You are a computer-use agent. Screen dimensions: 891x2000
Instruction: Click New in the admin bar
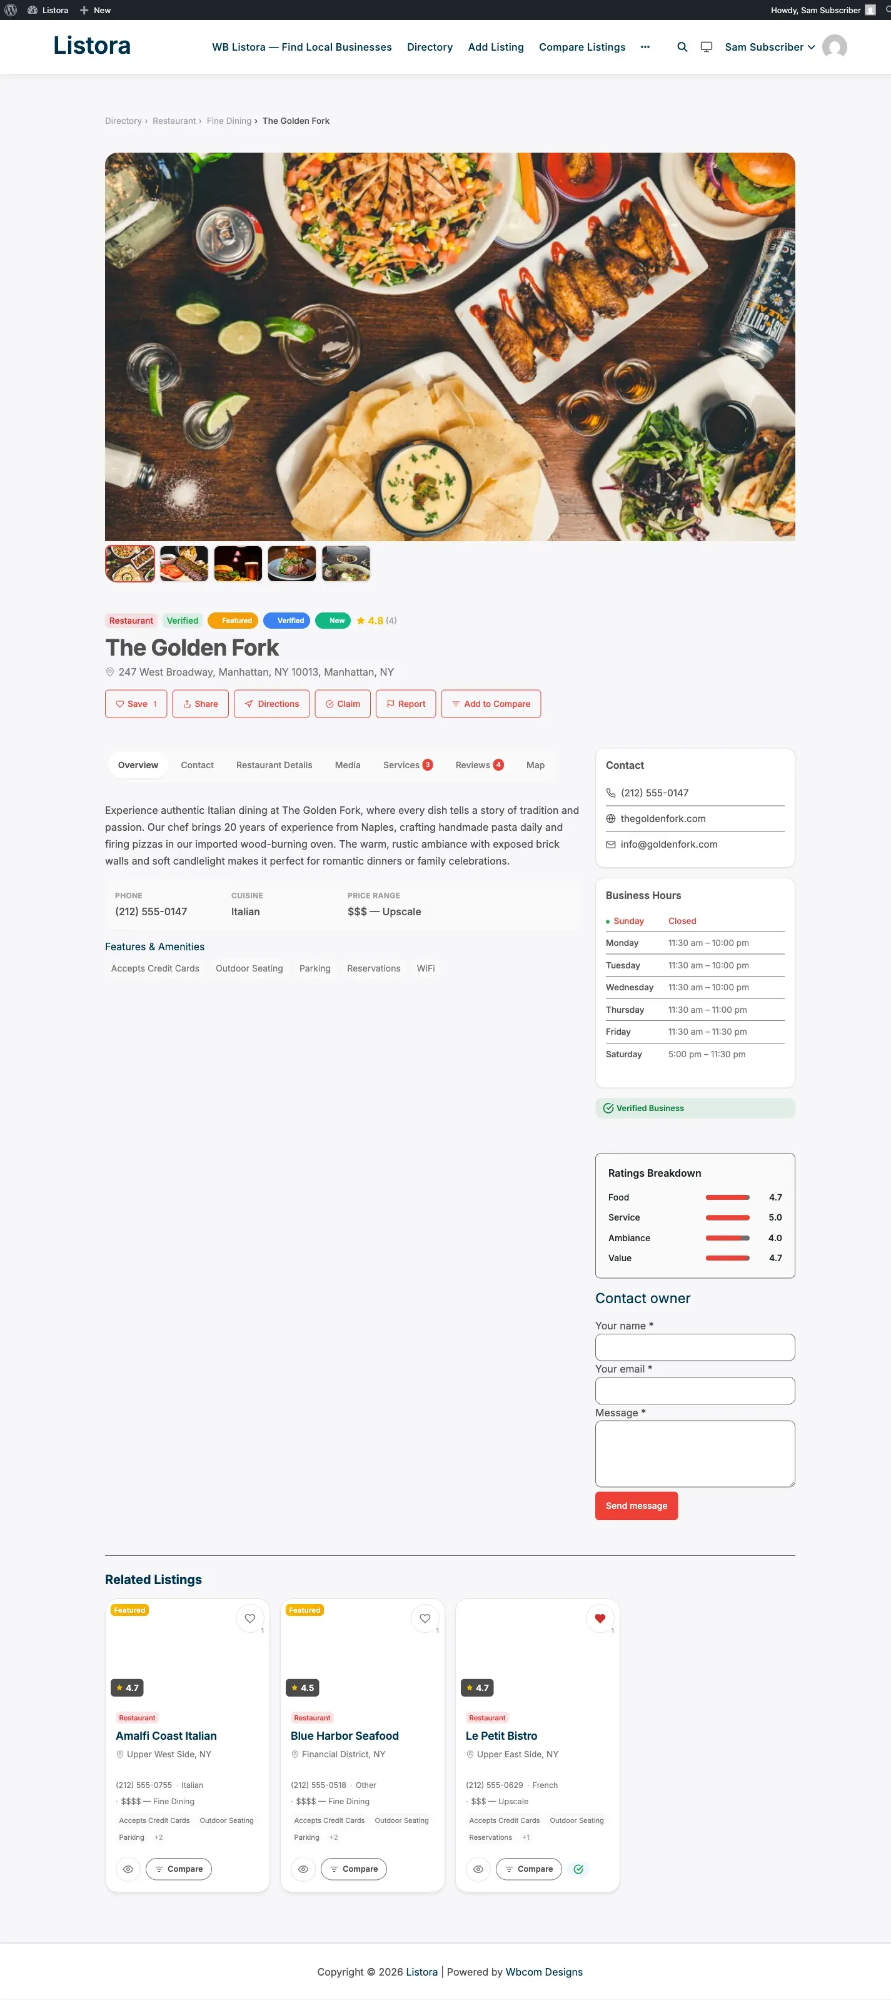96,10
